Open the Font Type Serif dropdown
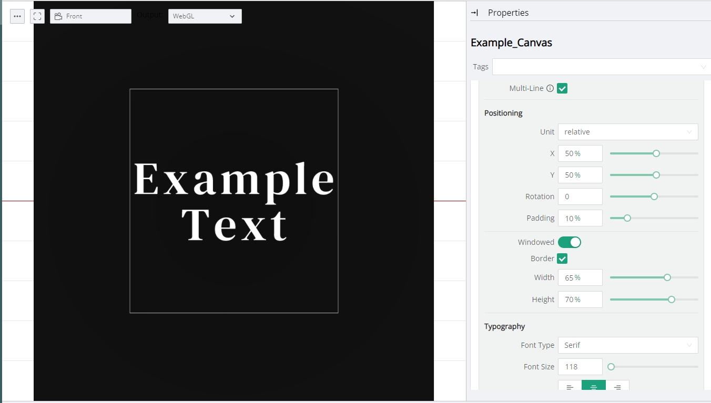 point(627,345)
